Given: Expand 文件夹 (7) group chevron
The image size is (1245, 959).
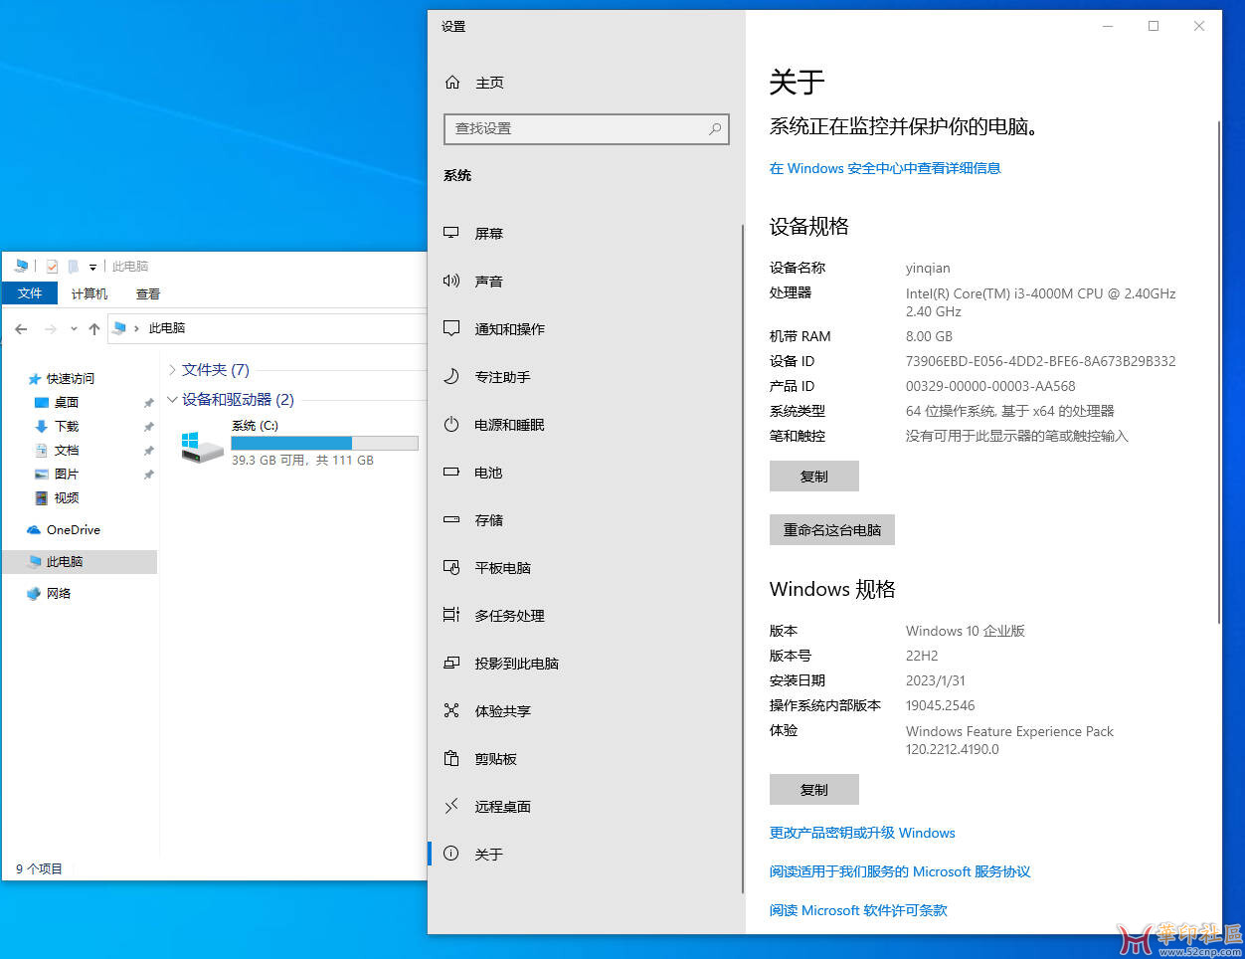Looking at the screenshot, I should tap(172, 370).
